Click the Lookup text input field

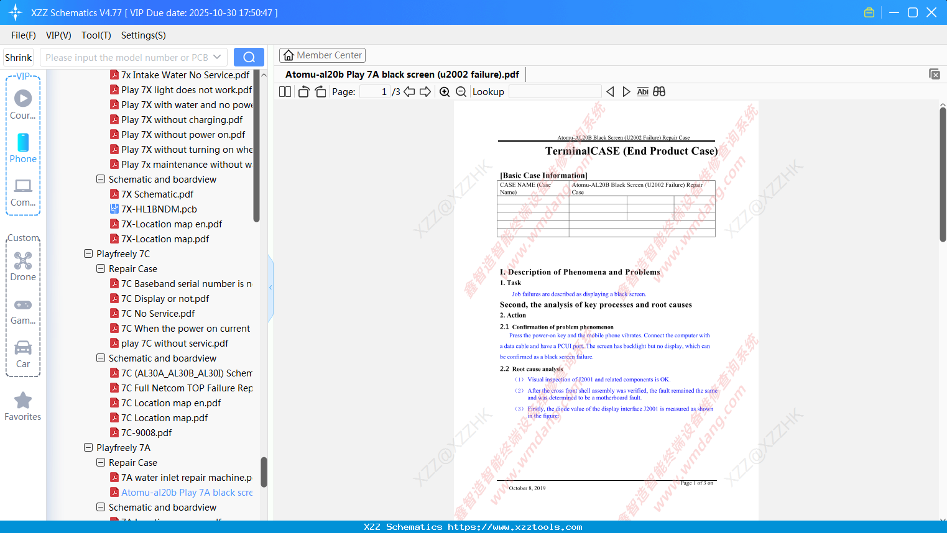coord(555,92)
